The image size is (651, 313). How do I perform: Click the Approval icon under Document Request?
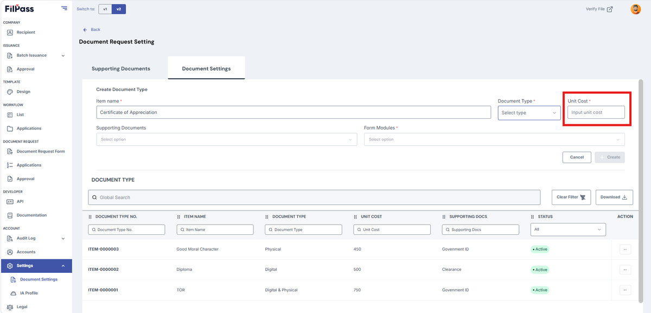tap(10, 179)
